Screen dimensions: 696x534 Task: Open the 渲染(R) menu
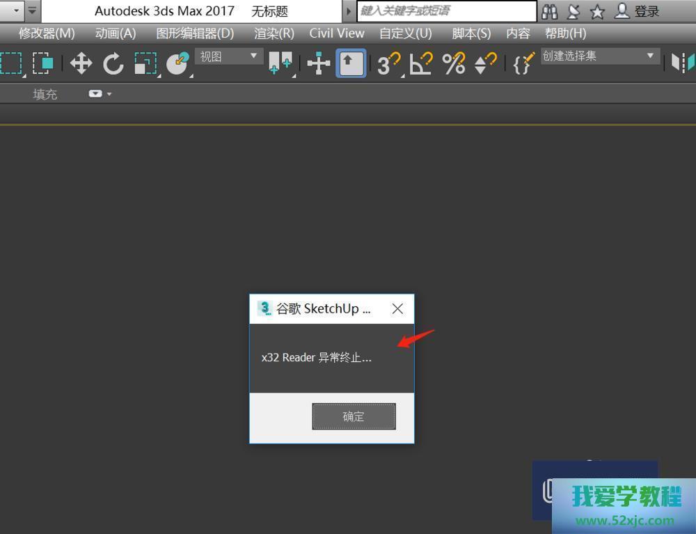(x=274, y=33)
